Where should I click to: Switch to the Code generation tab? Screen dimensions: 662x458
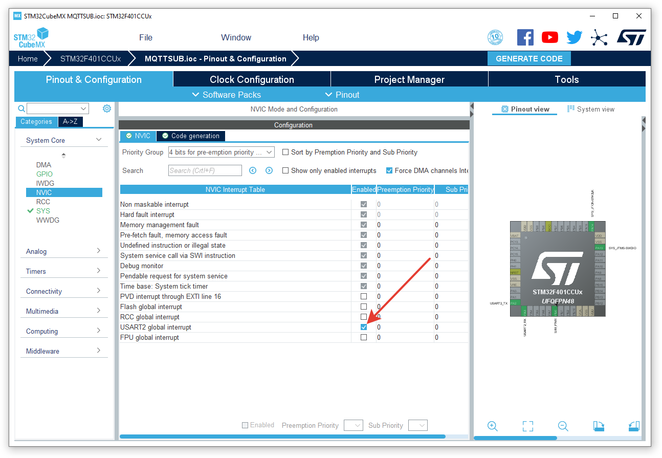point(190,136)
